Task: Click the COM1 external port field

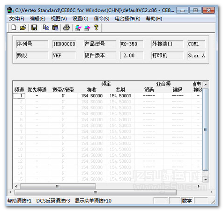Action: (196, 44)
